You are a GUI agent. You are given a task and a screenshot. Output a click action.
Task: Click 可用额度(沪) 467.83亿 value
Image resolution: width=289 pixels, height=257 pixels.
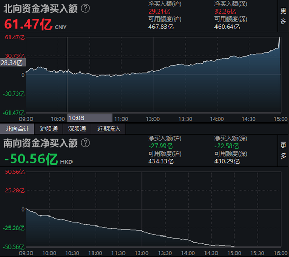161,27
